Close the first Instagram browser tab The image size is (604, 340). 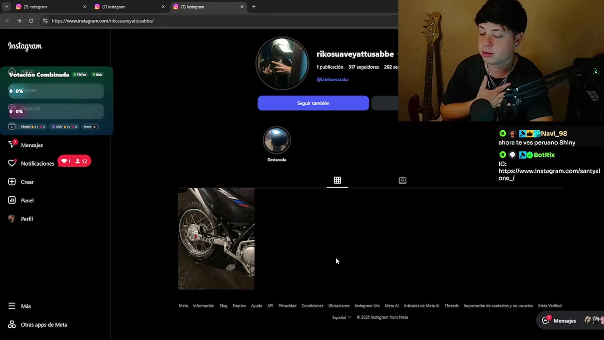[85, 7]
